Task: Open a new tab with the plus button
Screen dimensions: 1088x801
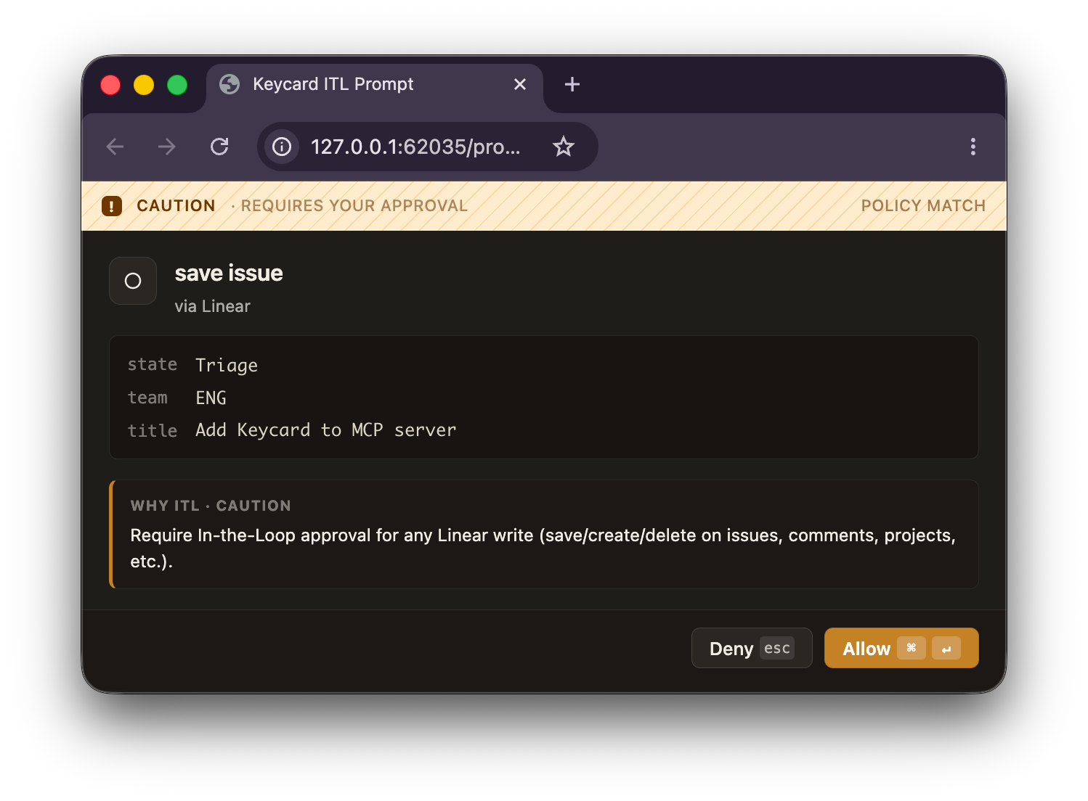Action: pos(572,84)
